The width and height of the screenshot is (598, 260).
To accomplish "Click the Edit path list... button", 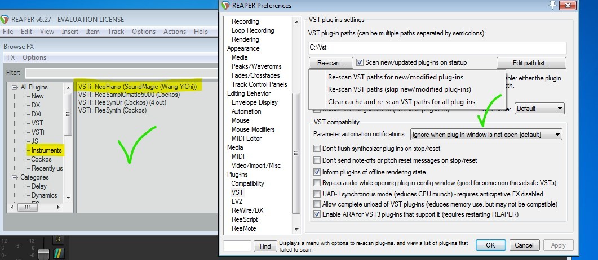I will 531,62.
